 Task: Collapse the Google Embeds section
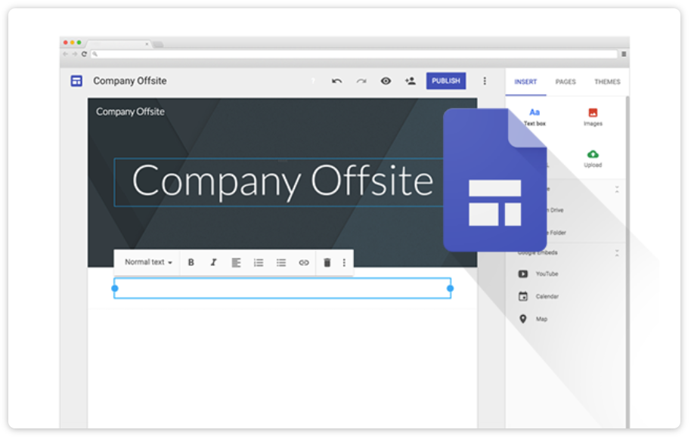617,253
